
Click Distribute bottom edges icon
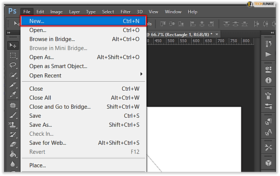[244, 24]
